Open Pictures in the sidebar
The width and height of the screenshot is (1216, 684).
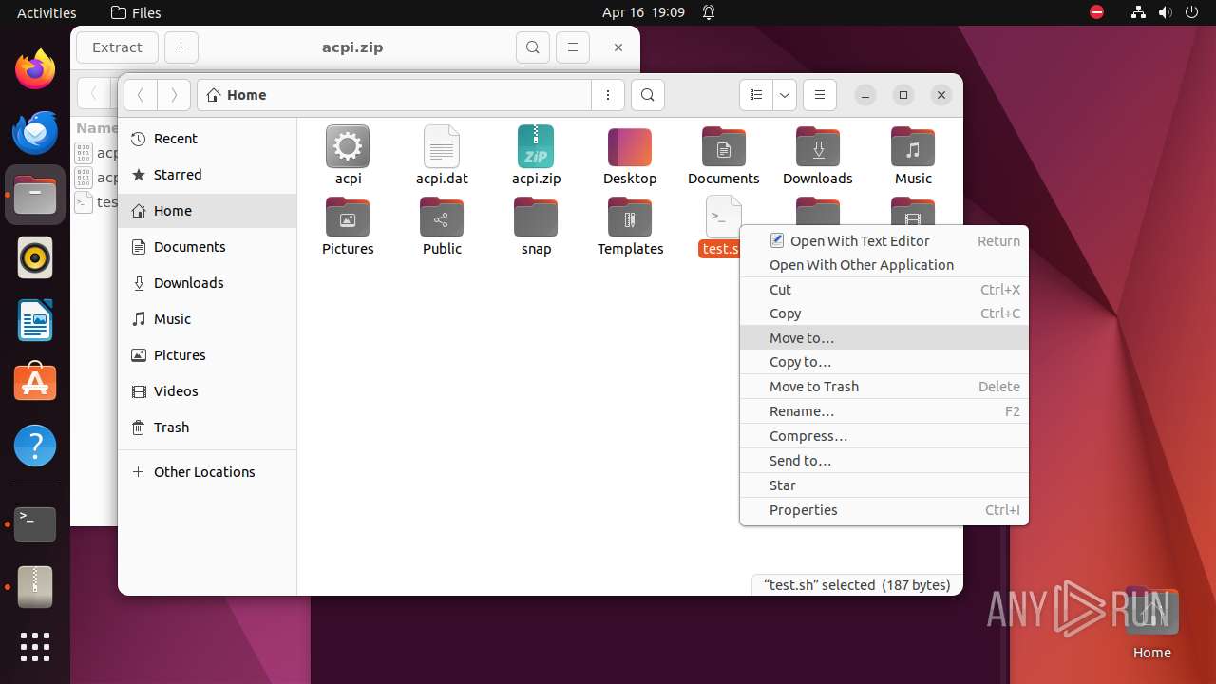point(207,355)
